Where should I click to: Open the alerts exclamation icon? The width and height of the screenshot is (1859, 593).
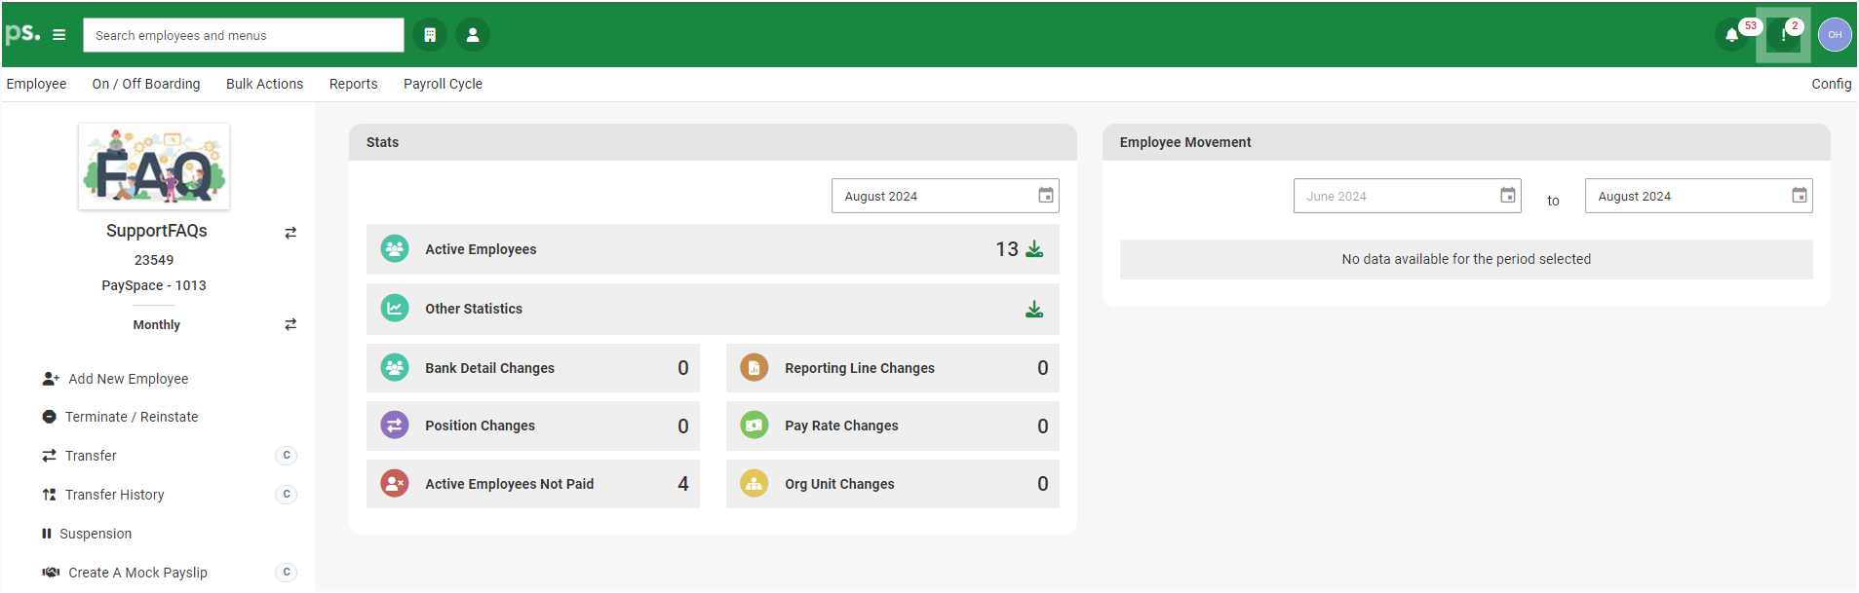[x=1783, y=35]
